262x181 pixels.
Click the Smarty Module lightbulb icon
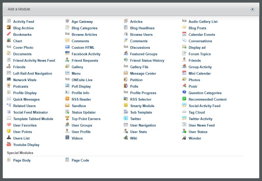126,105
